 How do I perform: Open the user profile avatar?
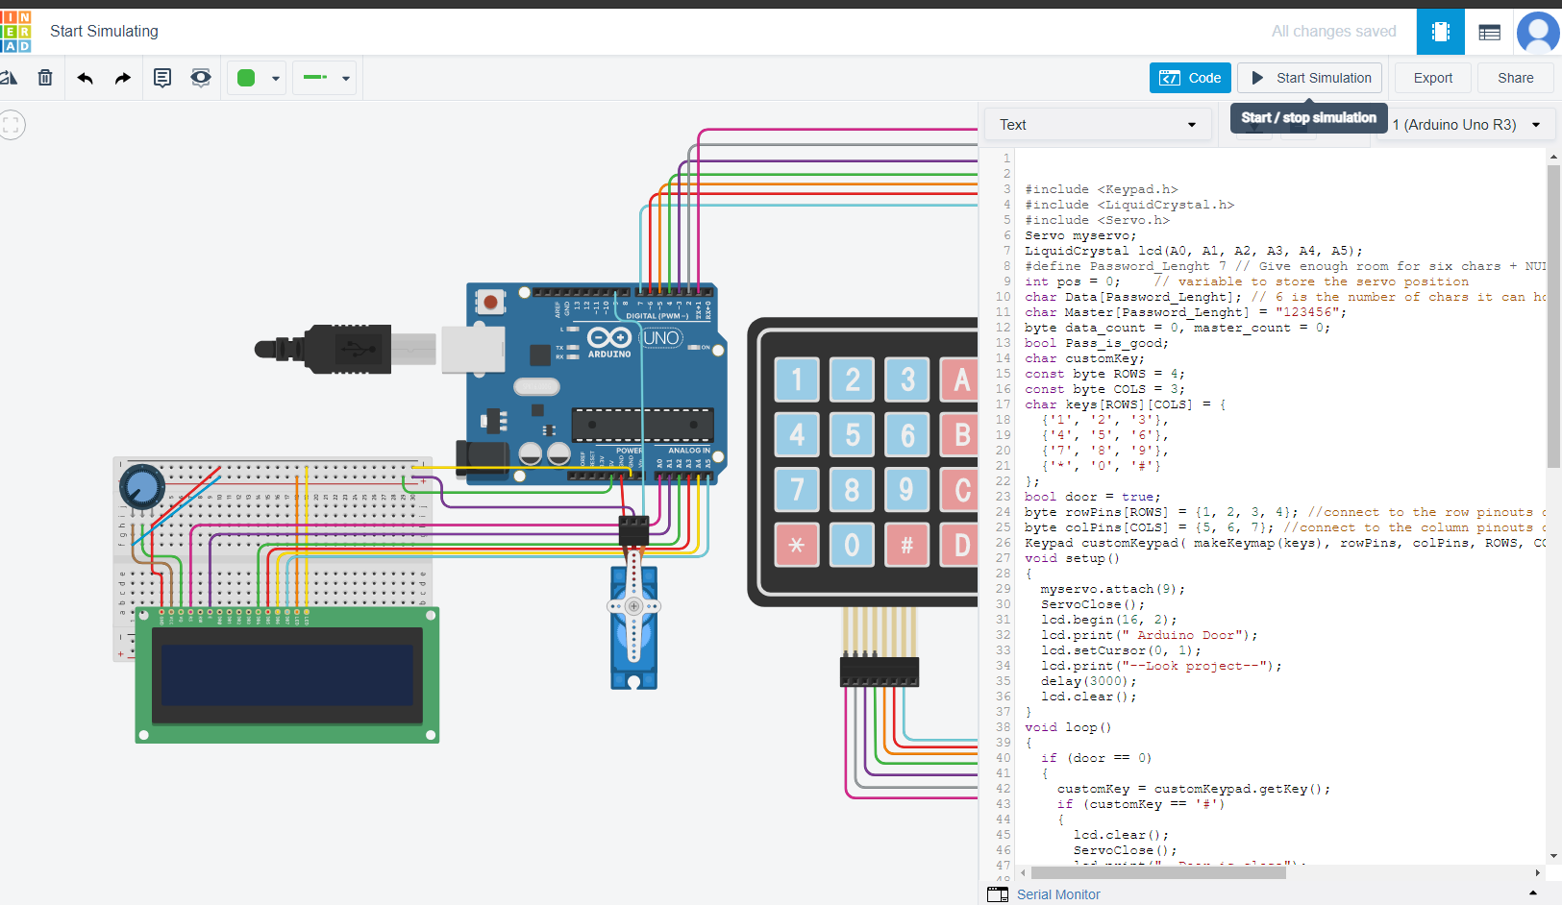coord(1538,32)
